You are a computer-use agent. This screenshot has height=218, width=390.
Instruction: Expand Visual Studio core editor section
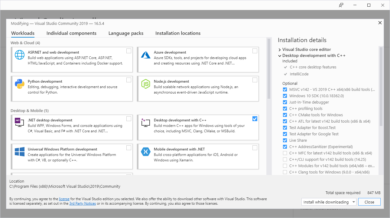click(x=280, y=50)
